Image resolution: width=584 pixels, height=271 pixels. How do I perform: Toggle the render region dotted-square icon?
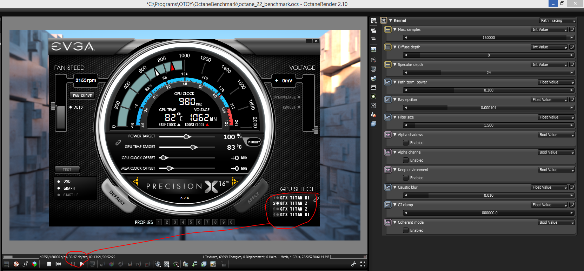[x=166, y=264]
